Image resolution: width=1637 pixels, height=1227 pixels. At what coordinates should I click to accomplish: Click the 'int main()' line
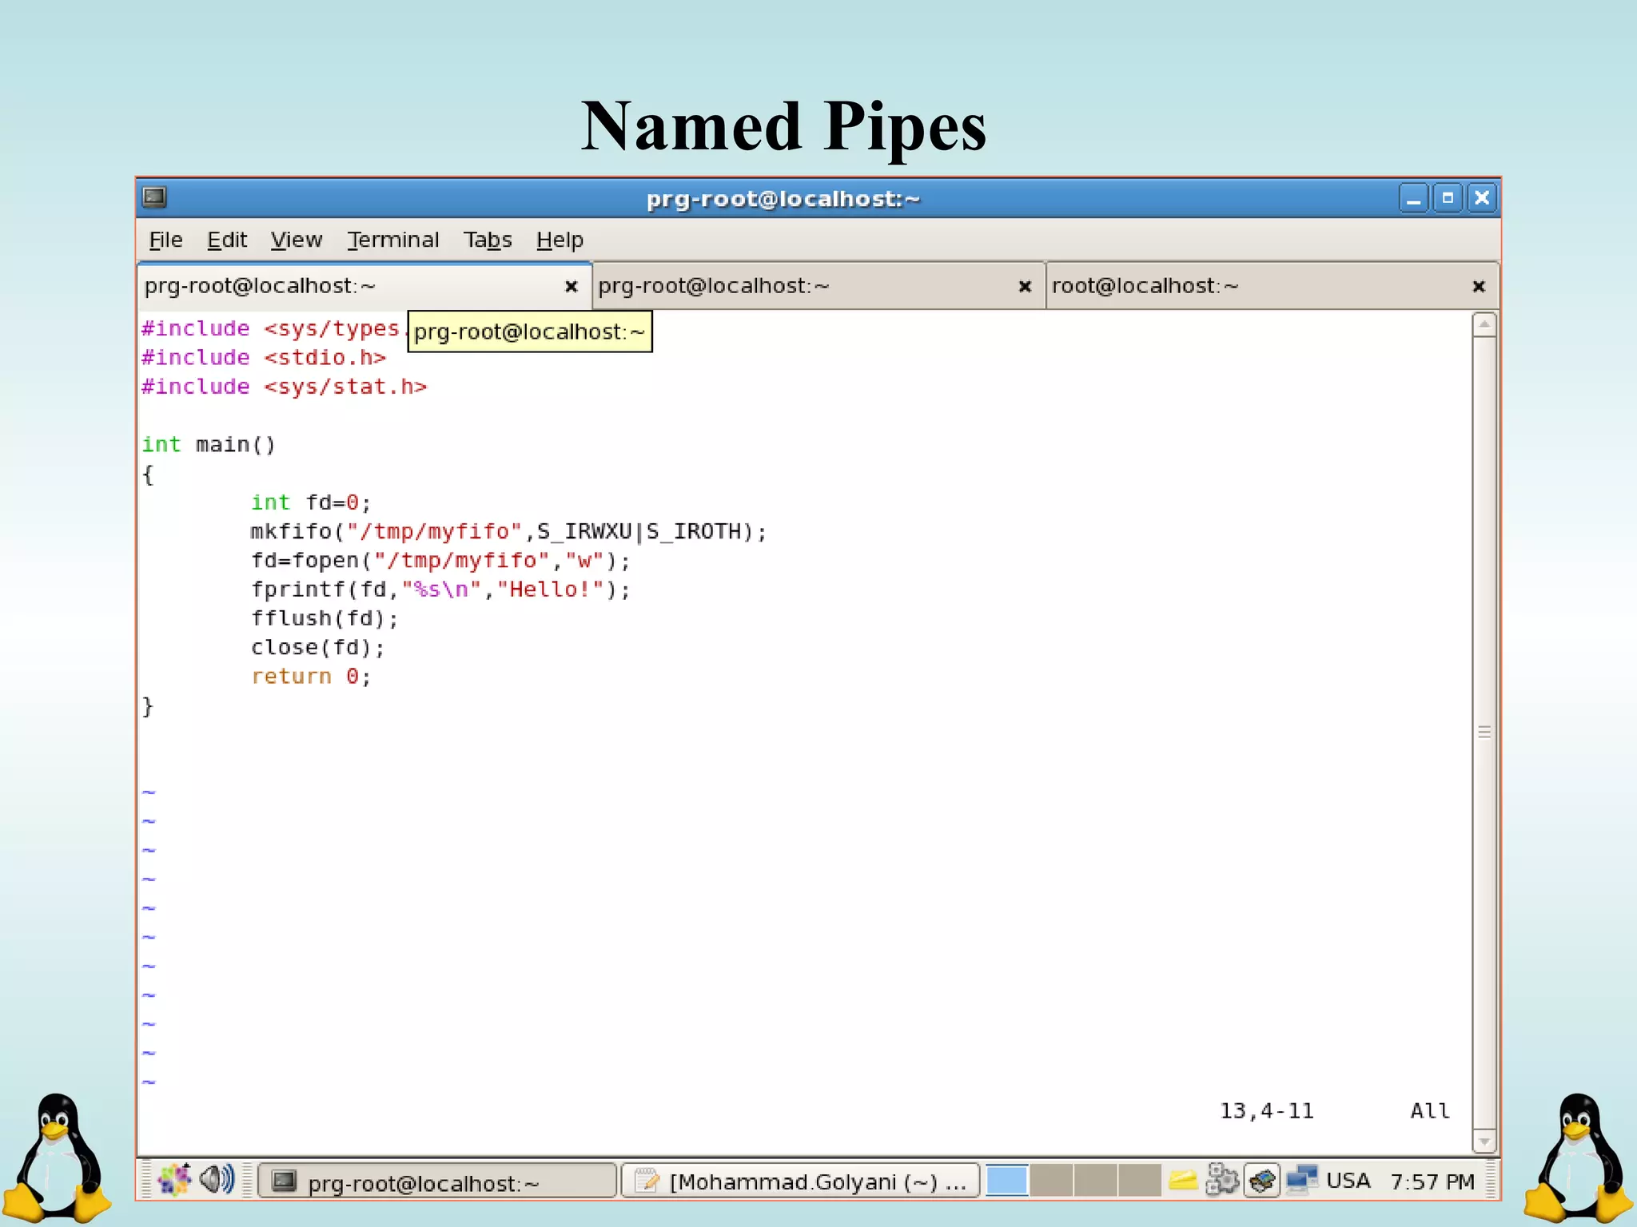(x=209, y=444)
